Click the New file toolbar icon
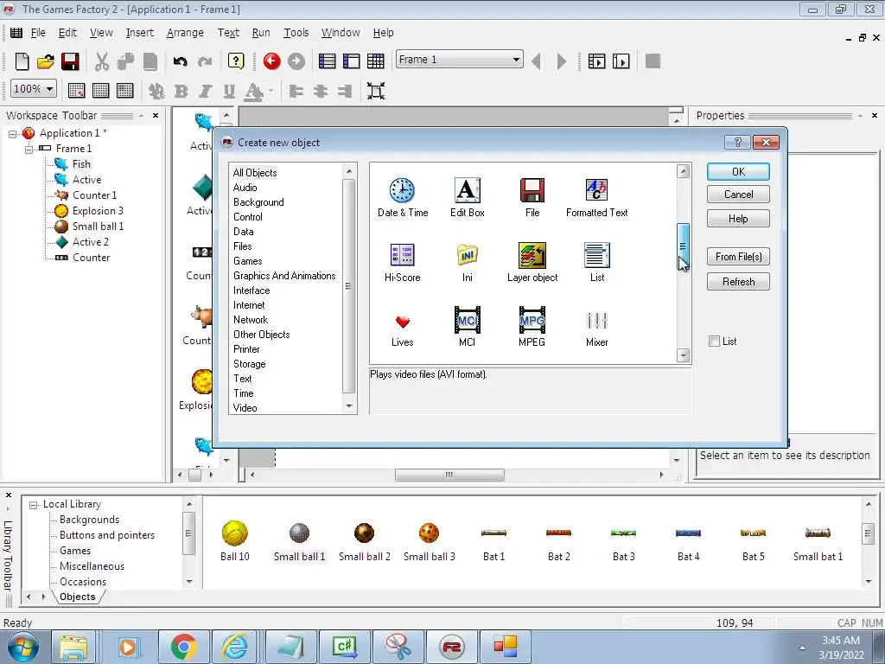 (x=22, y=61)
